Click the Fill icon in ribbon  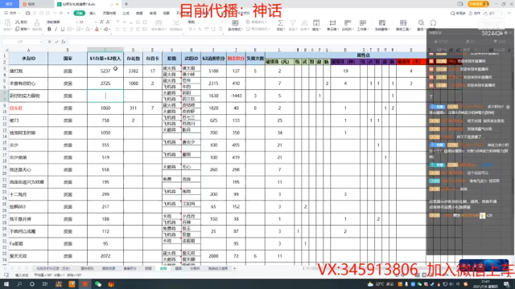coord(316,22)
